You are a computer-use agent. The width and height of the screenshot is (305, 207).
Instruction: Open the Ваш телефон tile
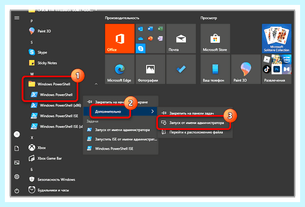coord(215,69)
